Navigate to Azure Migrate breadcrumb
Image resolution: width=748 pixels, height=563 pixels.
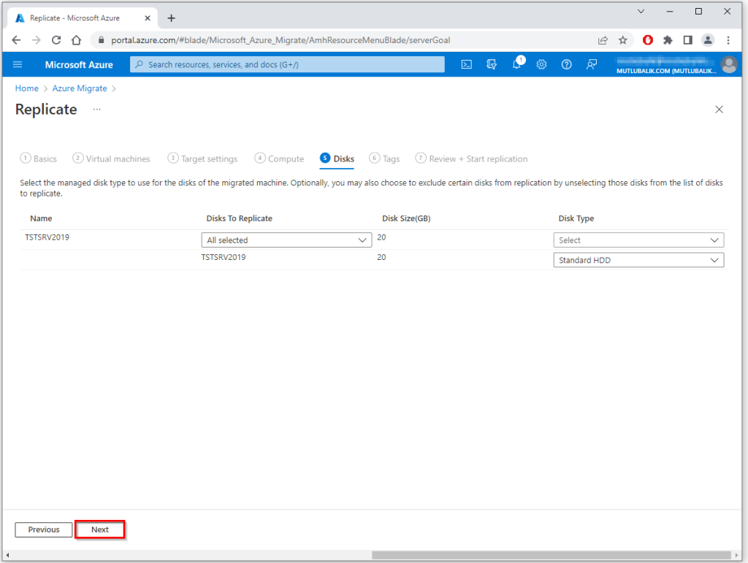pyautogui.click(x=80, y=88)
